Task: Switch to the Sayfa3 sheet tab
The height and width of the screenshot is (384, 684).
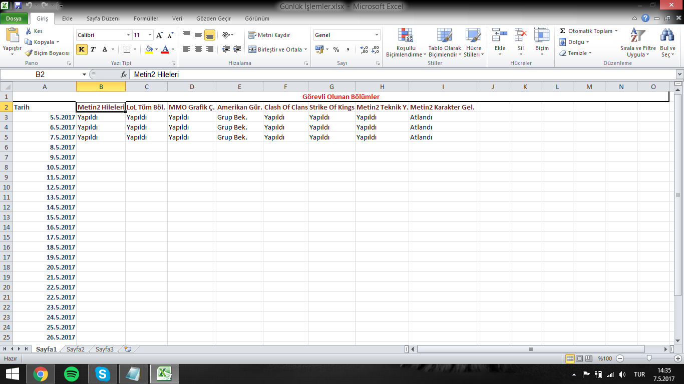Action: [105, 349]
